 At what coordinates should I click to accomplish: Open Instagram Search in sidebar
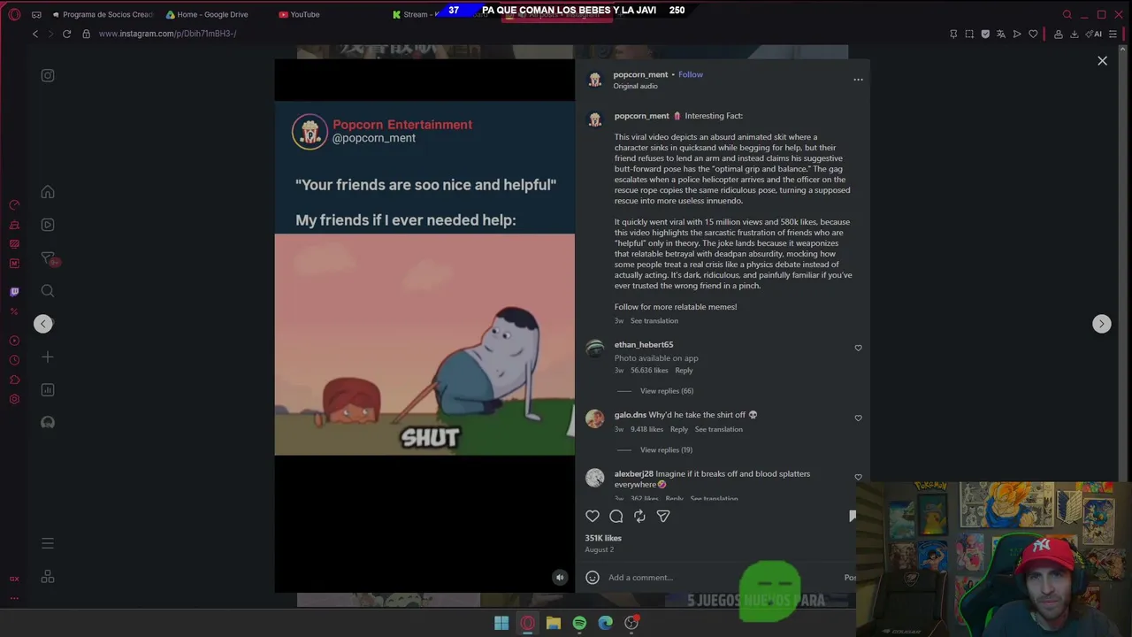click(x=48, y=291)
